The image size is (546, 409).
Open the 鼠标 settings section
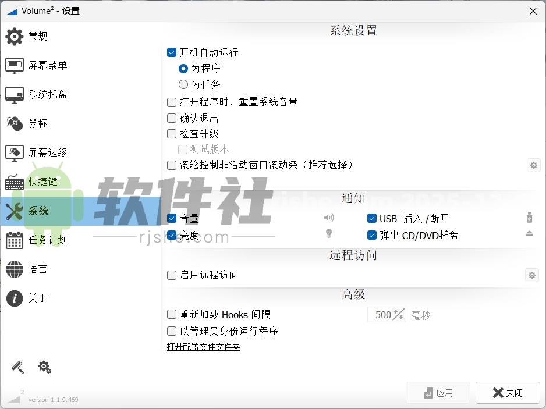[x=36, y=123]
